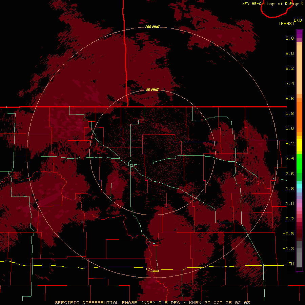This screenshot has height=305, width=305.
Task: Click the 6.6 legend value
Action: [x=290, y=98]
